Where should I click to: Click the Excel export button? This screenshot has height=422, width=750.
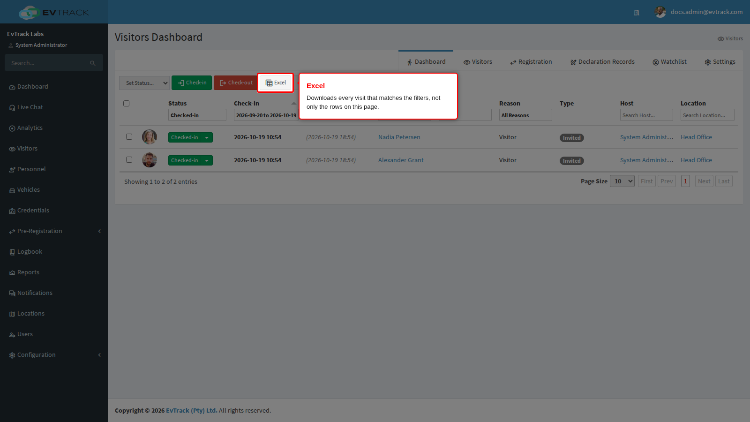tap(276, 83)
